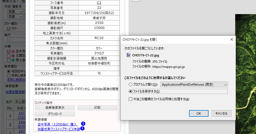Click the CHO779-C1-22.jpg file icon in dialog
256x134 pixels.
[x=129, y=55]
